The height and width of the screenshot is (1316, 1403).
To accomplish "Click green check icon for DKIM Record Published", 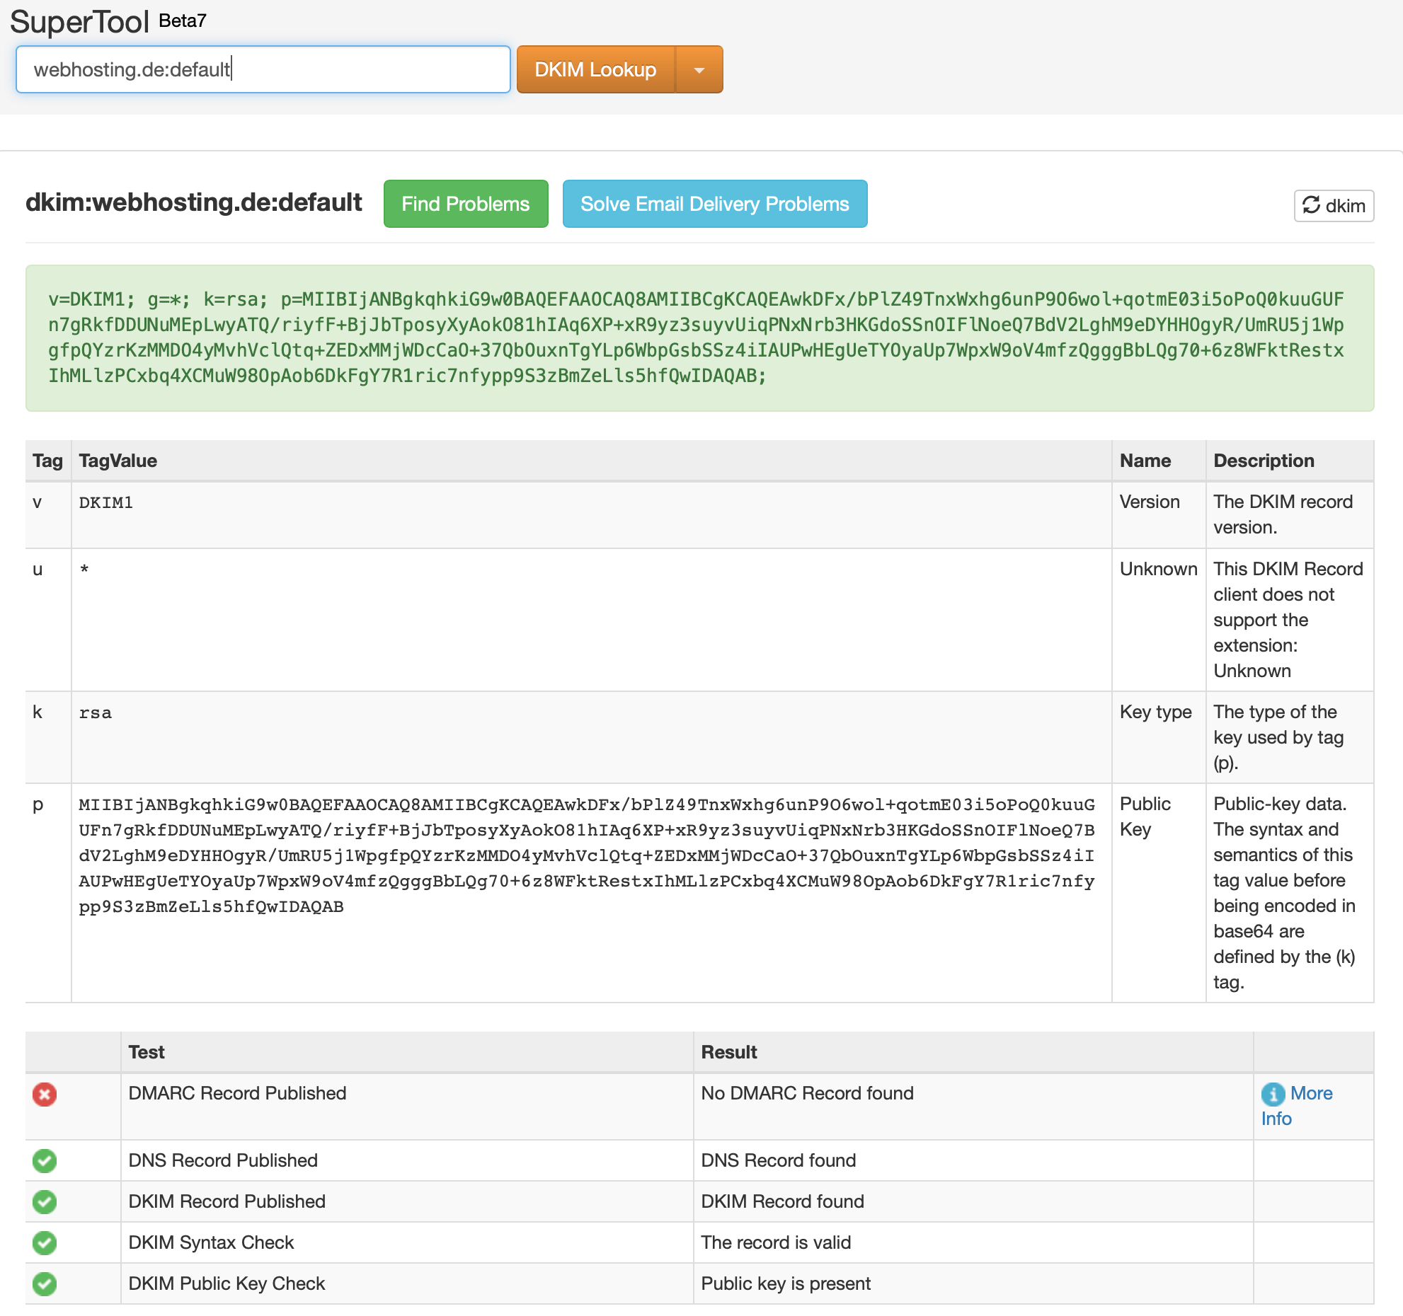I will click(x=45, y=1202).
